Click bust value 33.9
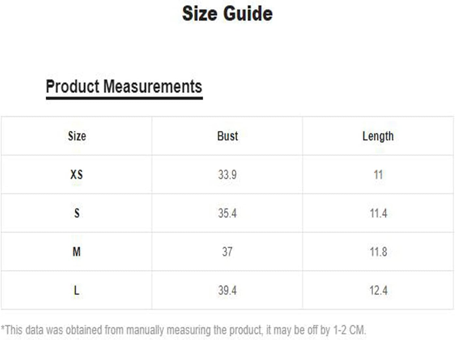 227,174
